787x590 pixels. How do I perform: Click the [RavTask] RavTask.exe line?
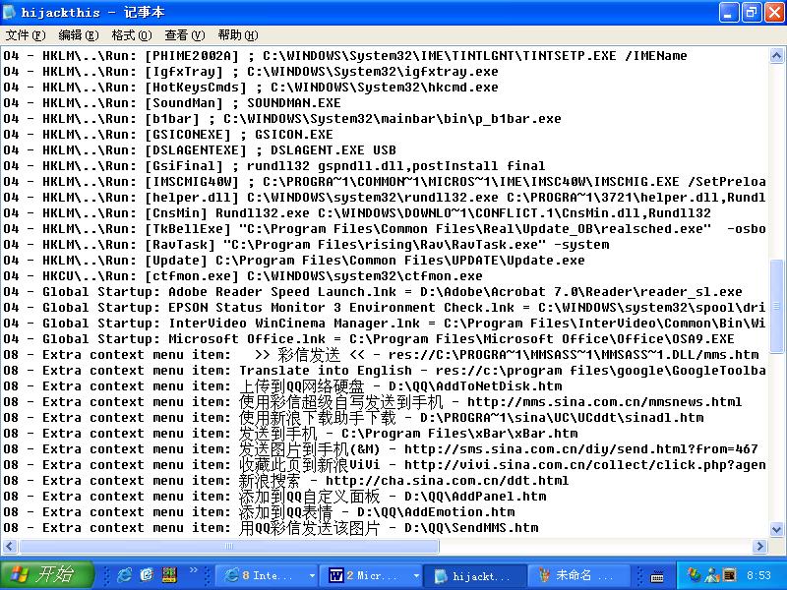[306, 244]
